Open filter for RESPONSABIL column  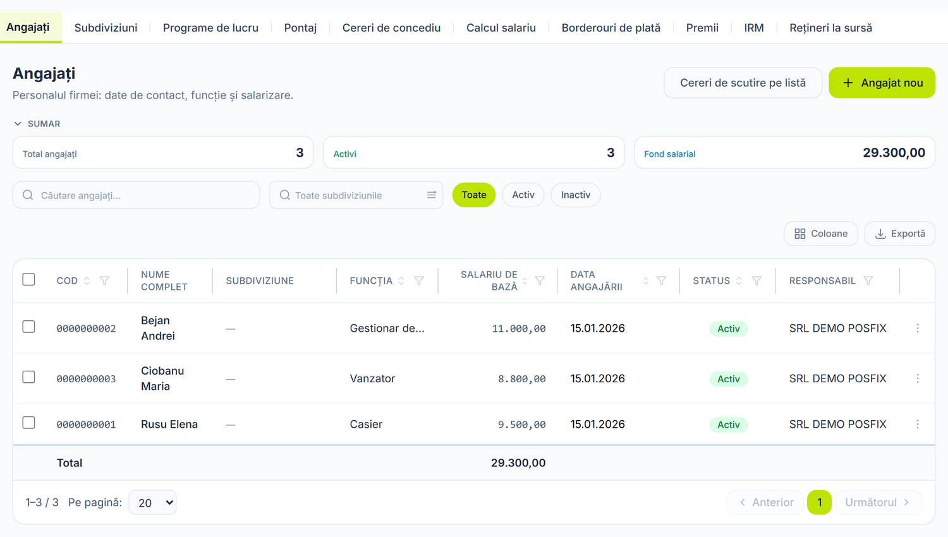click(868, 281)
